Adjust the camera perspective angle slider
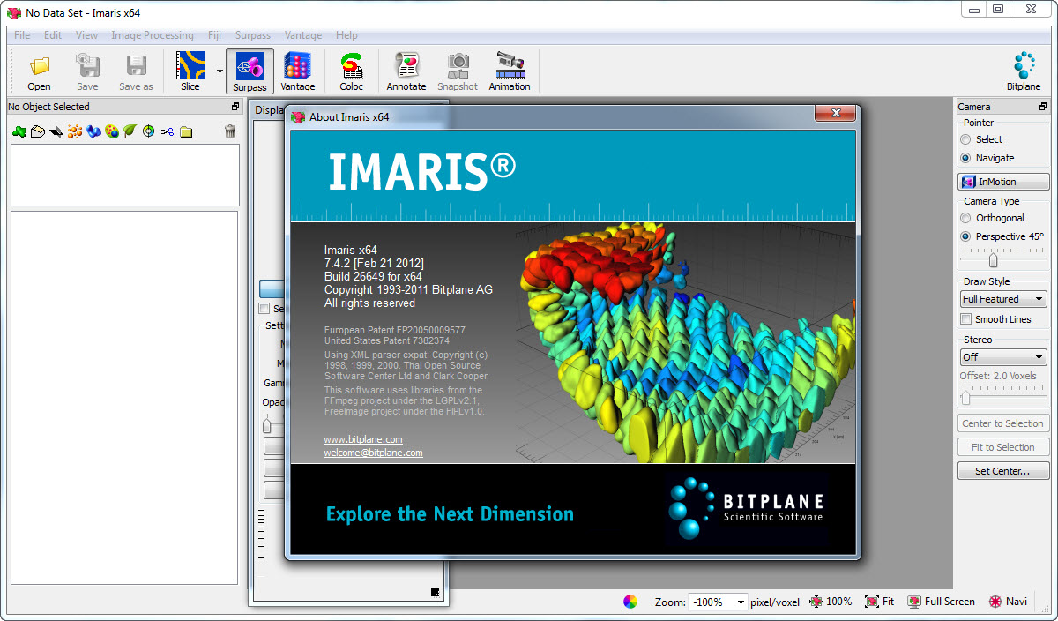Viewport: 1058px width, 621px height. point(994,260)
